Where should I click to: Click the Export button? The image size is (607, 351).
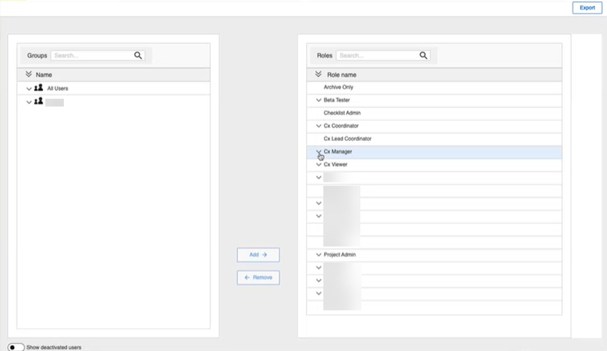pos(587,8)
